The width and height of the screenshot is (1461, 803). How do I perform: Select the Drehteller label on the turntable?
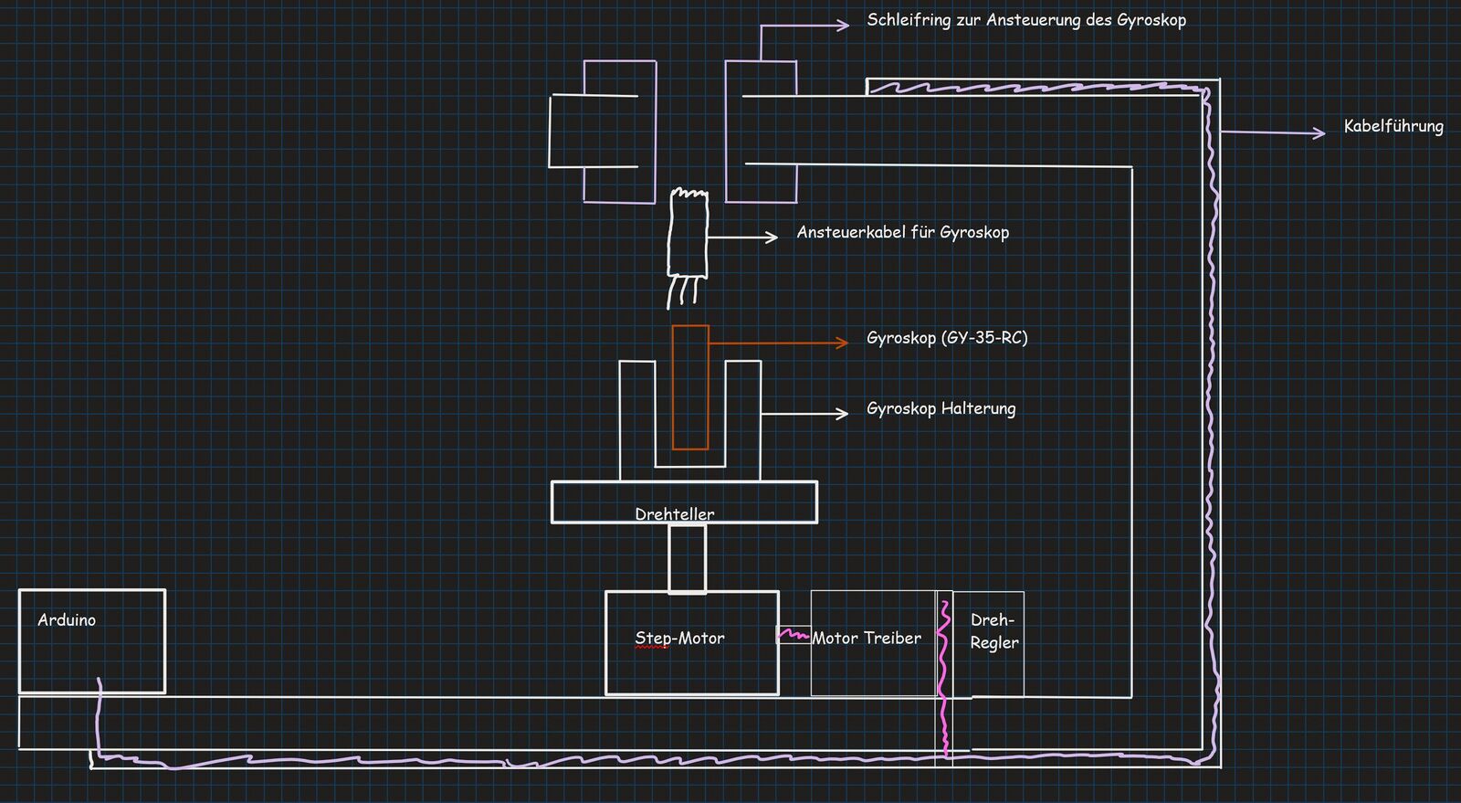tap(675, 514)
